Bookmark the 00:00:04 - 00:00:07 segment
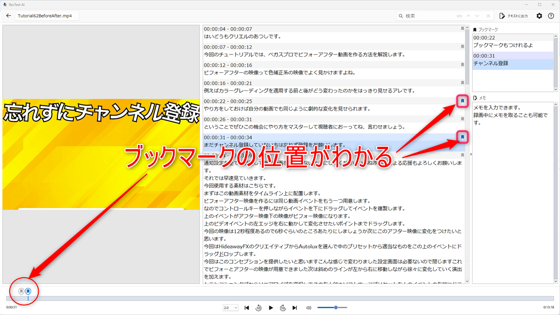The image size is (560, 315). tap(462, 29)
